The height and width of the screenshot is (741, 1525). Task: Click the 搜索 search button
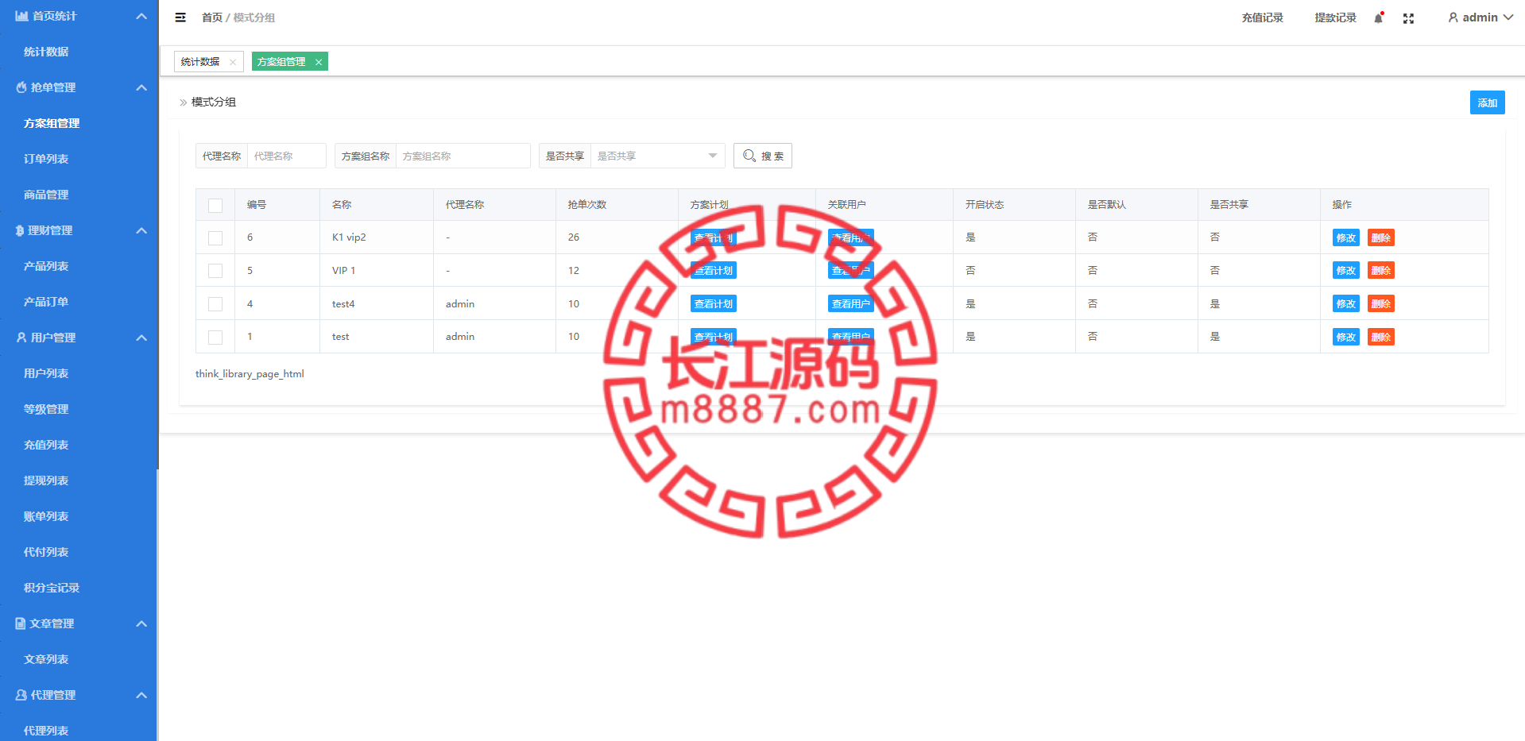click(x=763, y=156)
